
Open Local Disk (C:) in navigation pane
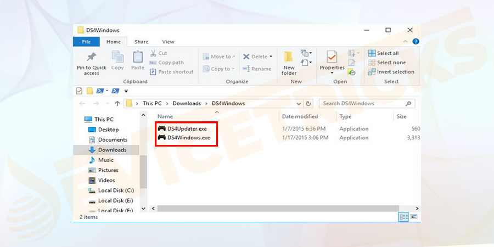click(x=111, y=190)
